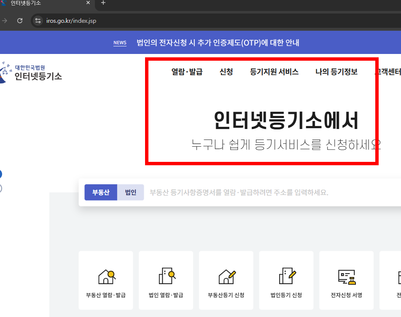This screenshot has height=317, width=401.
Task: Open the 신청 menu
Action: [x=226, y=72]
